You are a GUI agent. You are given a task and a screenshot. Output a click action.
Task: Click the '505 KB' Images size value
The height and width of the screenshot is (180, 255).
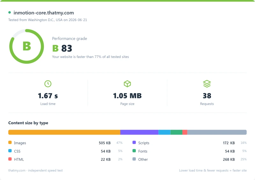coord(105,143)
